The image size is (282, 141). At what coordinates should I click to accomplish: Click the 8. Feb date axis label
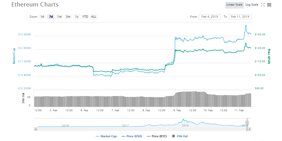[146, 110]
